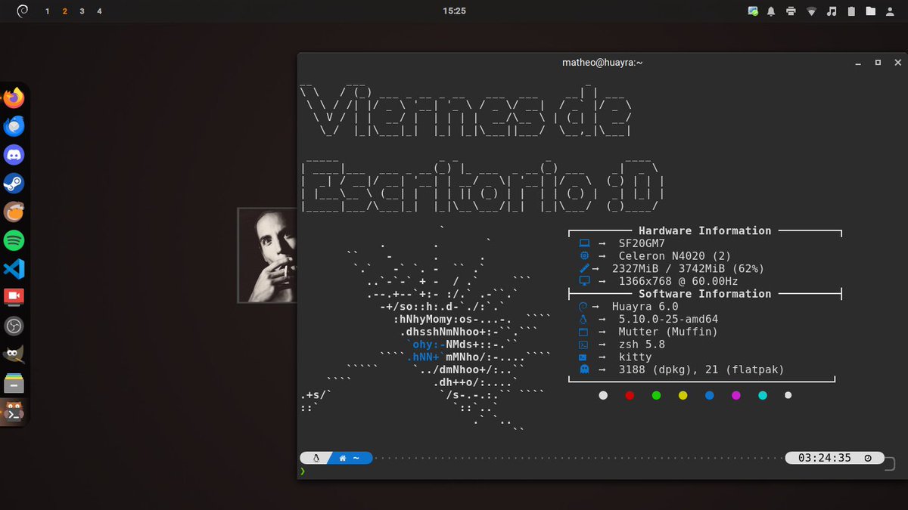Image resolution: width=908 pixels, height=510 pixels.
Task: Click the red color dot in terminal
Action: pos(630,395)
